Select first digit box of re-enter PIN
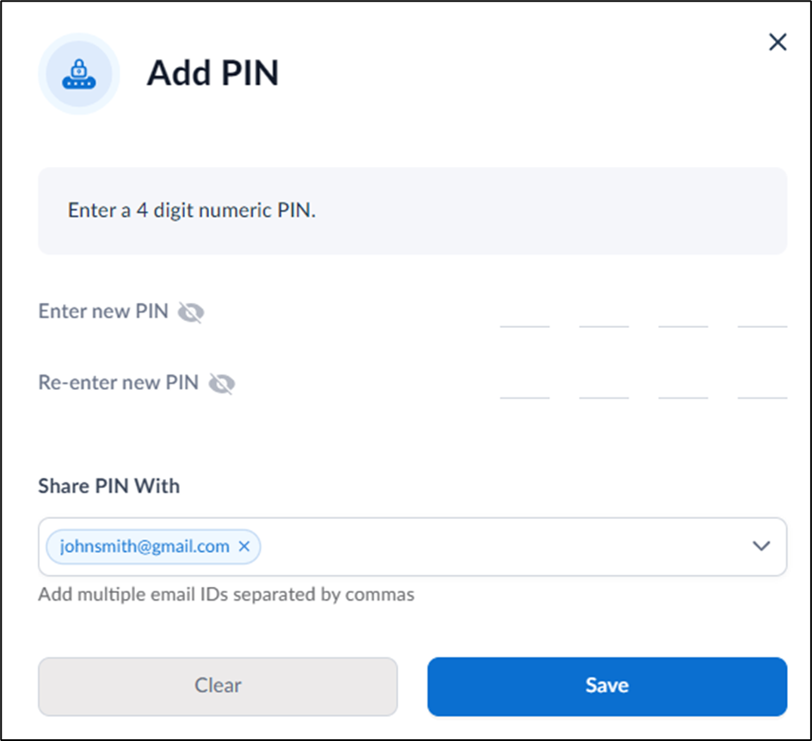Image resolution: width=812 pixels, height=741 pixels. [525, 385]
